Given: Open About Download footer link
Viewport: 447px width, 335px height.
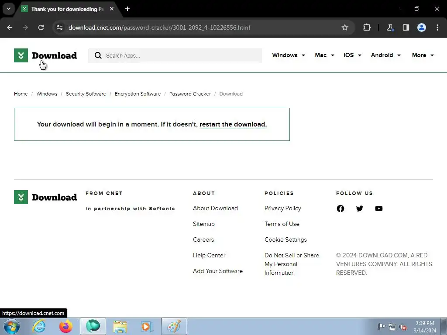Looking at the screenshot, I should pyautogui.click(x=215, y=208).
